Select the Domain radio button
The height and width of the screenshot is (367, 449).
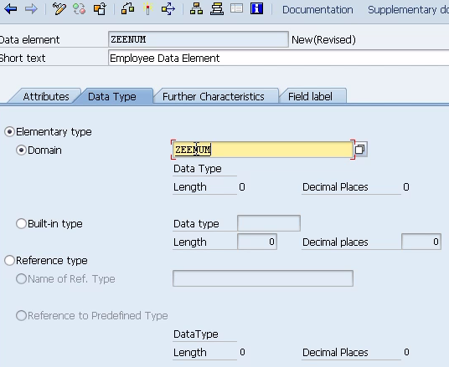click(x=21, y=150)
